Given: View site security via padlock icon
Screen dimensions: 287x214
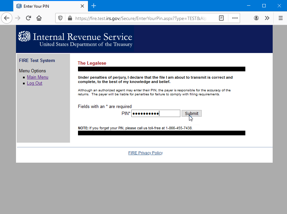Looking at the screenshot, I should (x=70, y=18).
